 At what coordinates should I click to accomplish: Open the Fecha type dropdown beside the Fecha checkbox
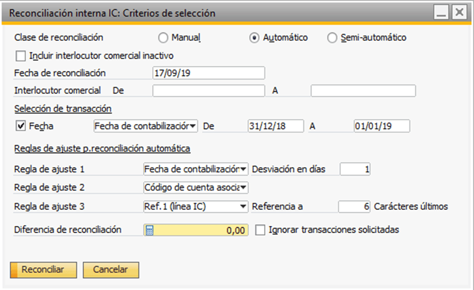pyautogui.click(x=146, y=126)
